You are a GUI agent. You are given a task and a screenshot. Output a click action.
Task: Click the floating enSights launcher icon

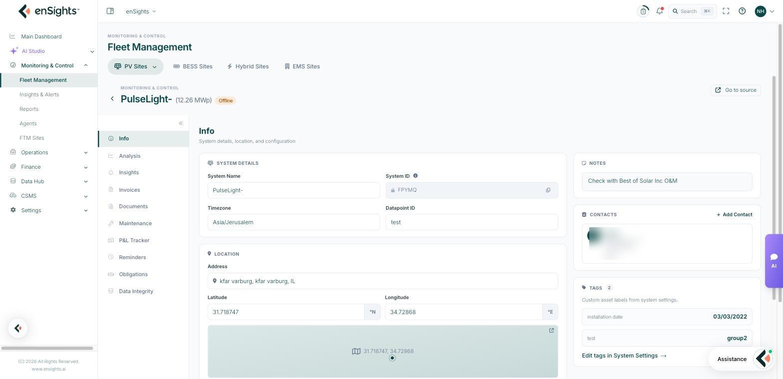(x=18, y=328)
